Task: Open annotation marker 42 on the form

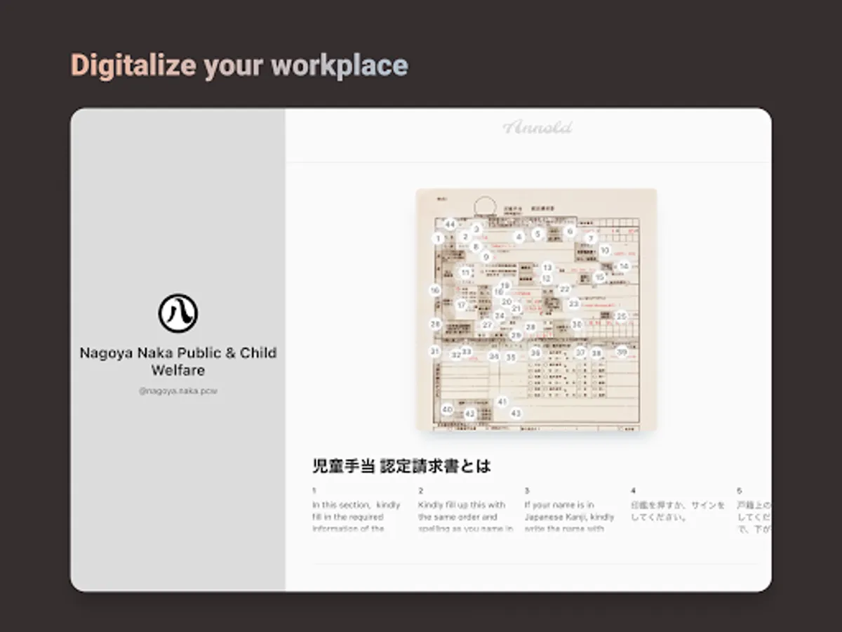Action: pos(470,414)
